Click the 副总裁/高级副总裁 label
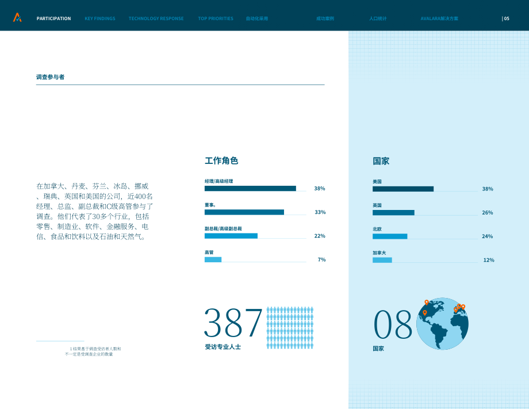 [x=223, y=229]
